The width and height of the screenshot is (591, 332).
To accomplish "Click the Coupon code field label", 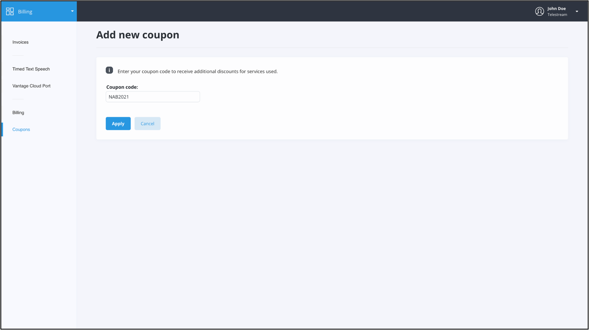I will click(122, 87).
